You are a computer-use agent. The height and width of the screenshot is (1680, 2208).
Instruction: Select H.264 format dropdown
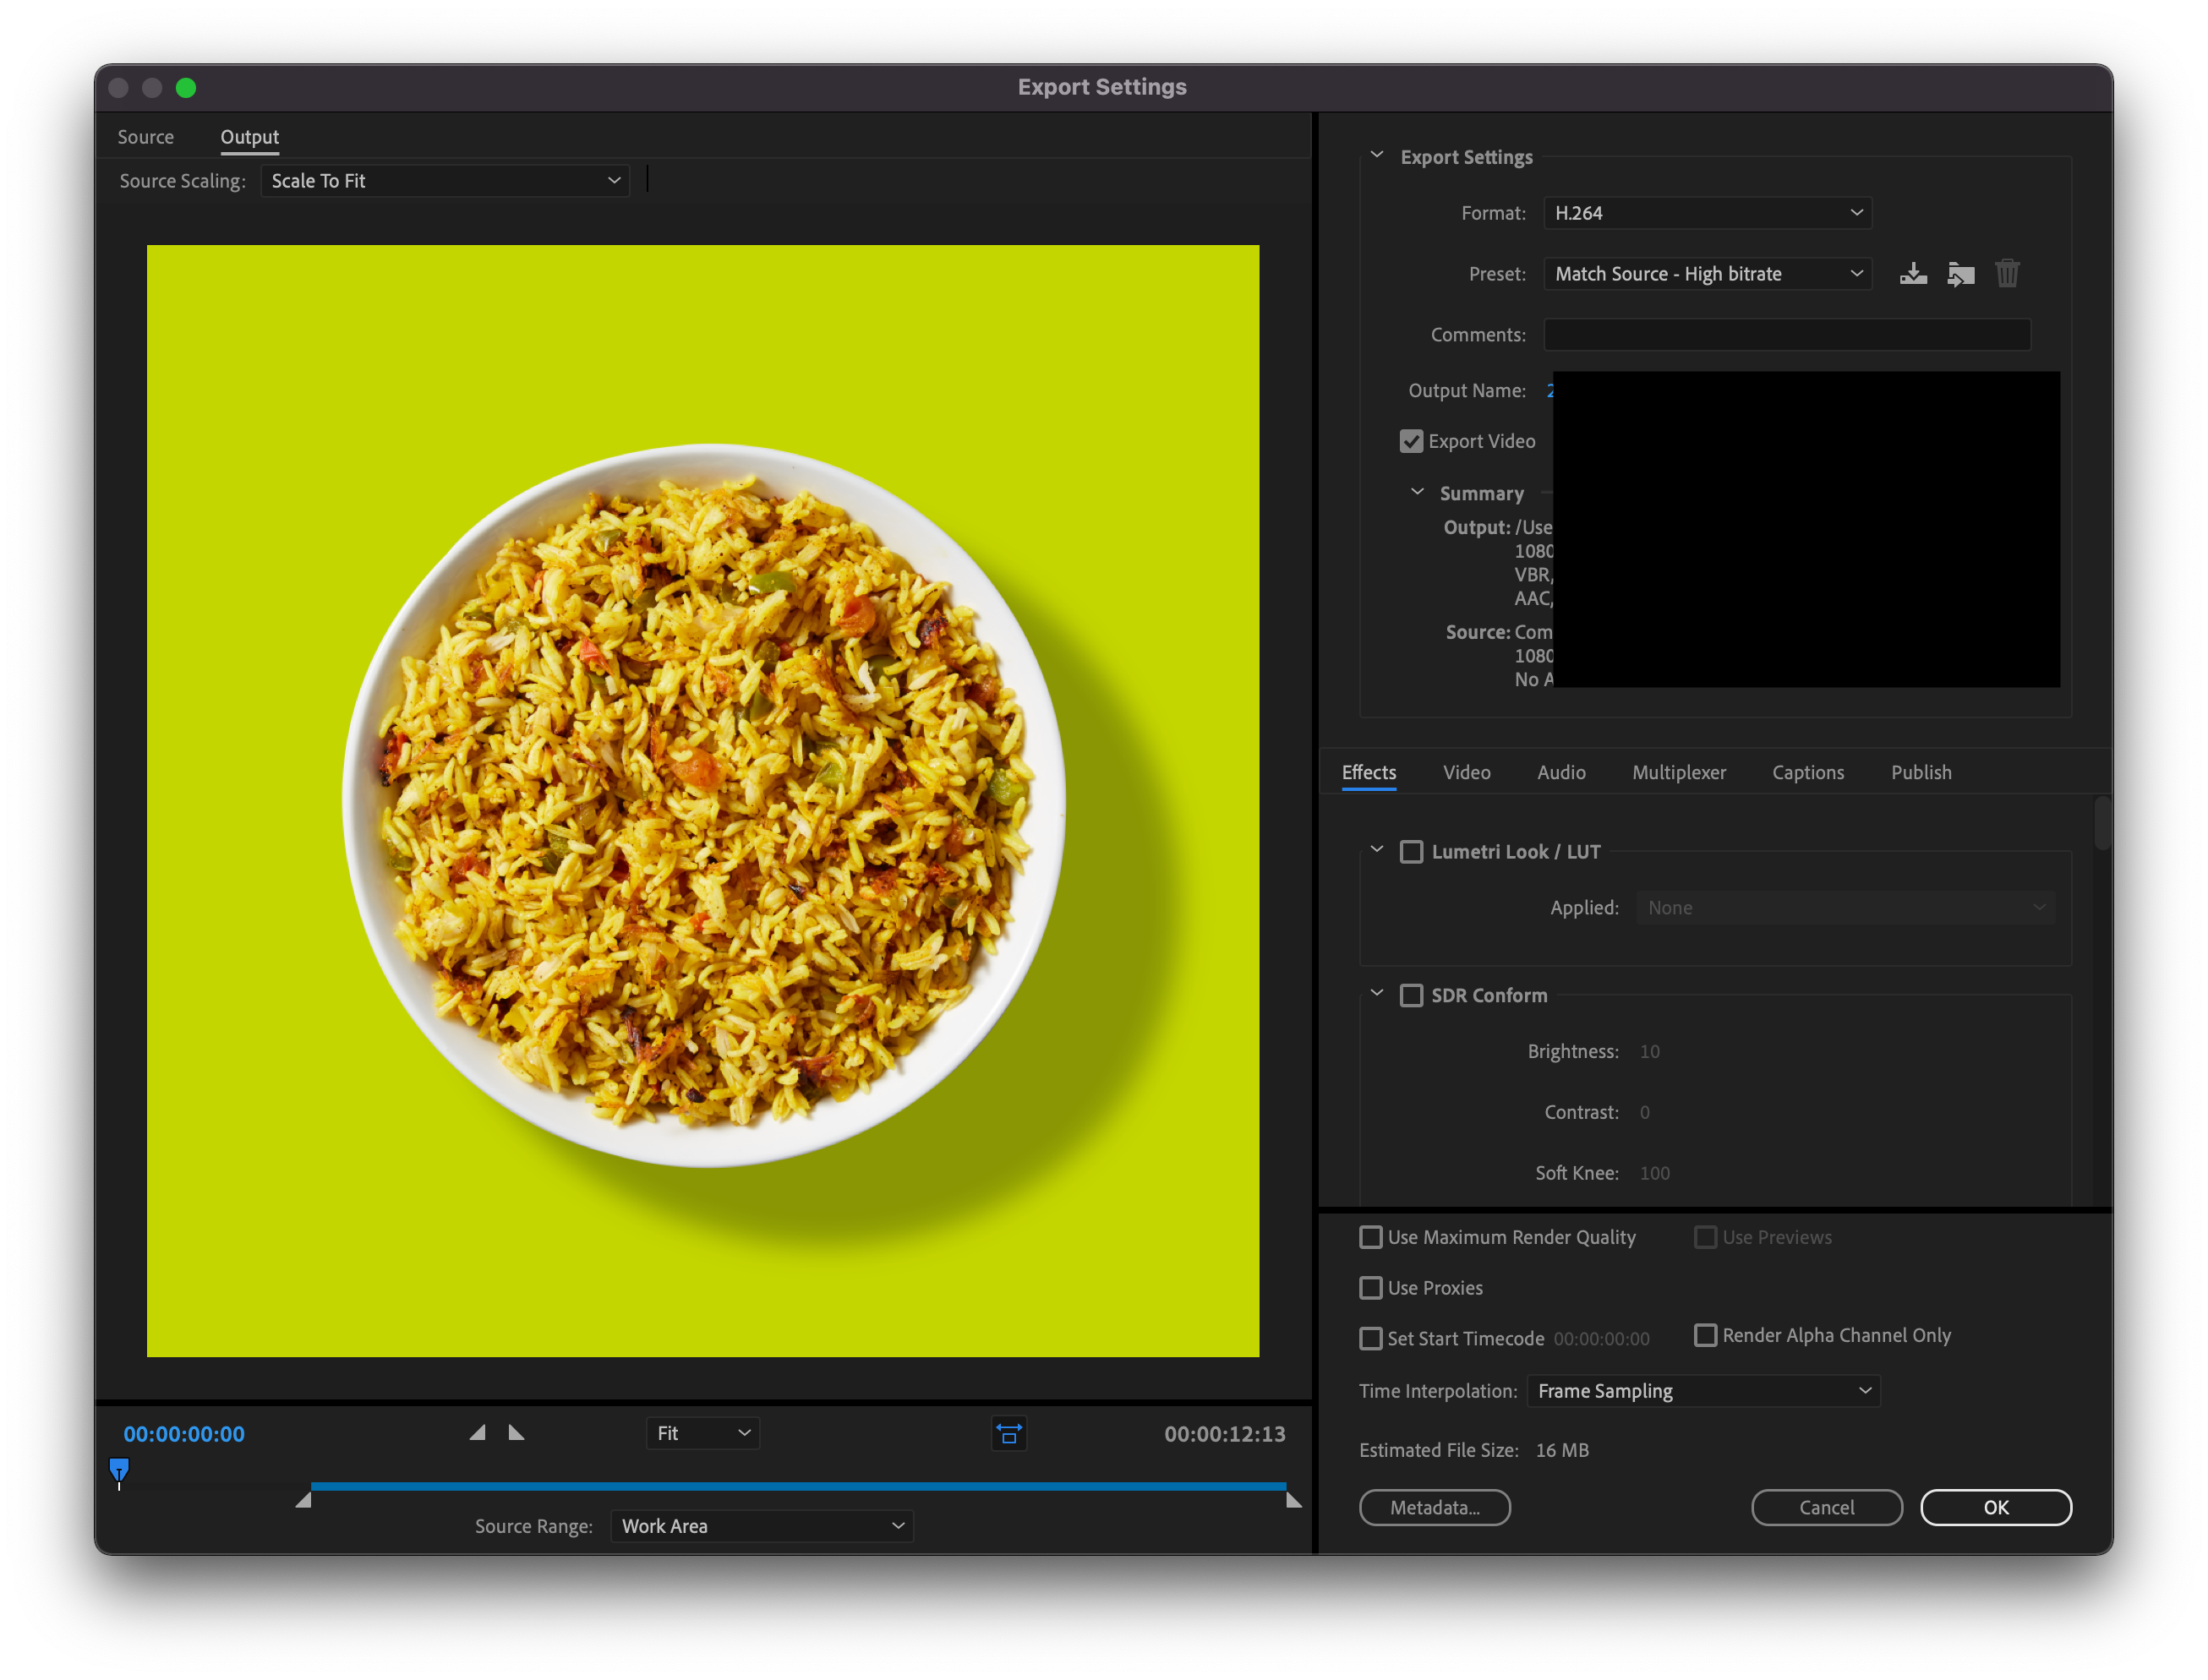pyautogui.click(x=1703, y=212)
